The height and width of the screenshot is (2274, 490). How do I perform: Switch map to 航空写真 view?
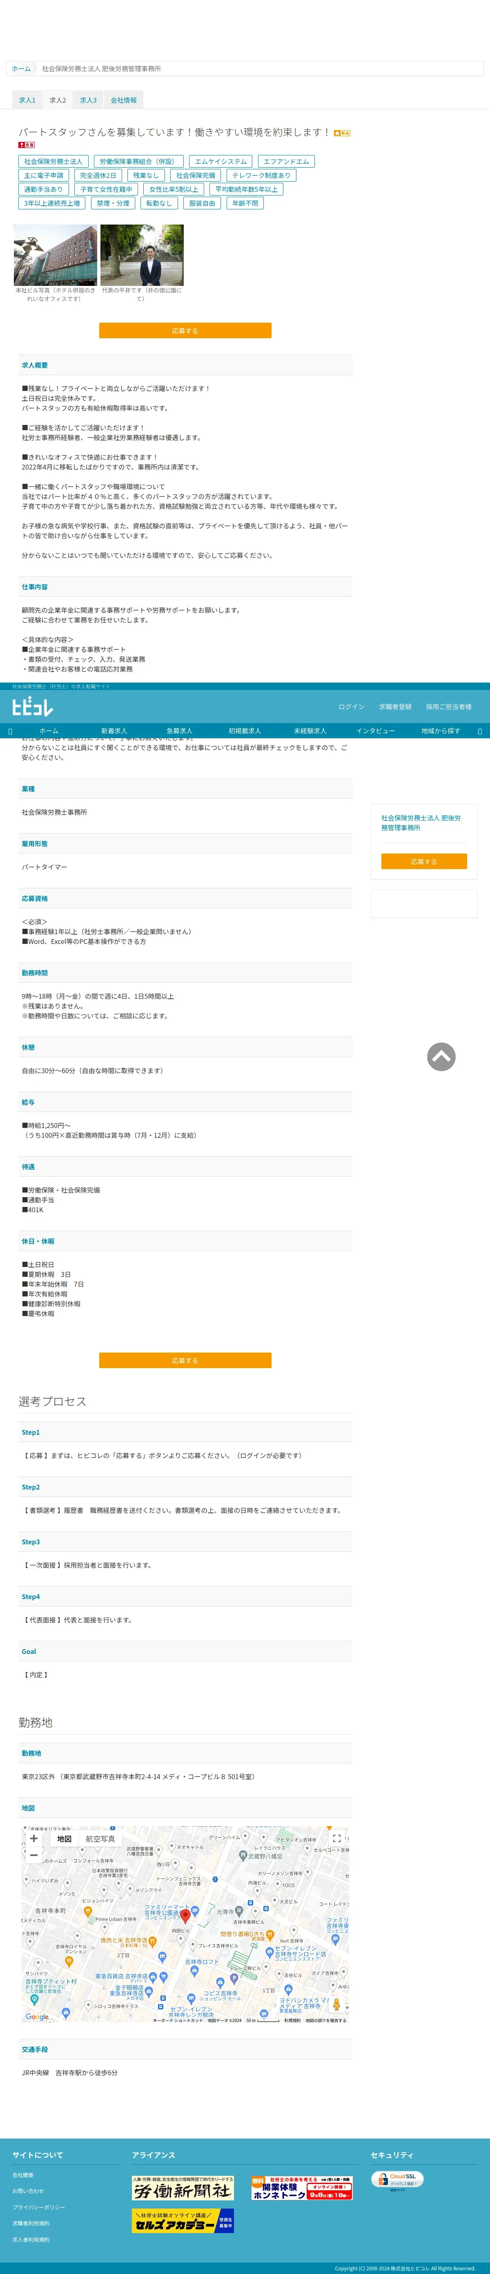100,1839
